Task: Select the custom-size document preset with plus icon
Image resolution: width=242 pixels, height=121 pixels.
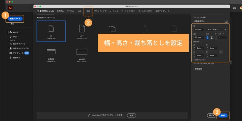Action: click(112, 28)
